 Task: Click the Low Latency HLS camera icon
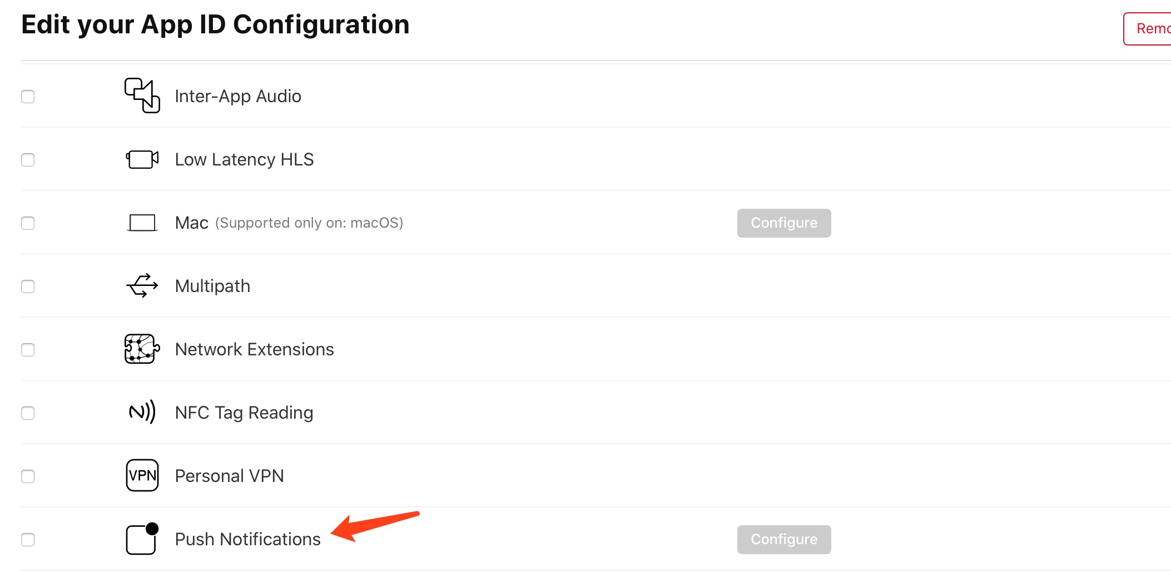pos(142,159)
